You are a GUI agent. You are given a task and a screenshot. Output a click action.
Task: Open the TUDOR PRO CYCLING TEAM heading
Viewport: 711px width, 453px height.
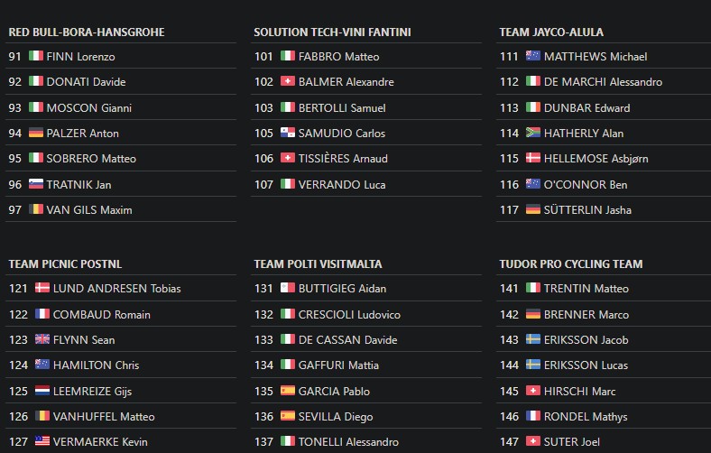pos(570,264)
